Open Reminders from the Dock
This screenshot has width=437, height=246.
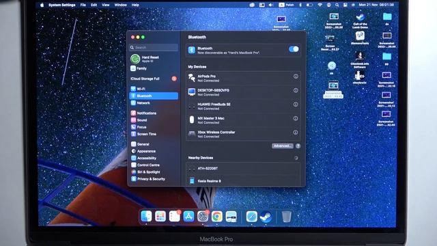(175, 216)
